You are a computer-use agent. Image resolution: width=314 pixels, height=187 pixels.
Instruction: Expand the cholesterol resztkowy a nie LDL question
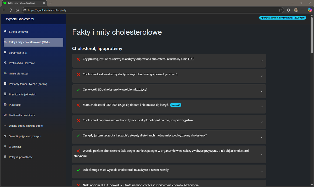(169, 61)
